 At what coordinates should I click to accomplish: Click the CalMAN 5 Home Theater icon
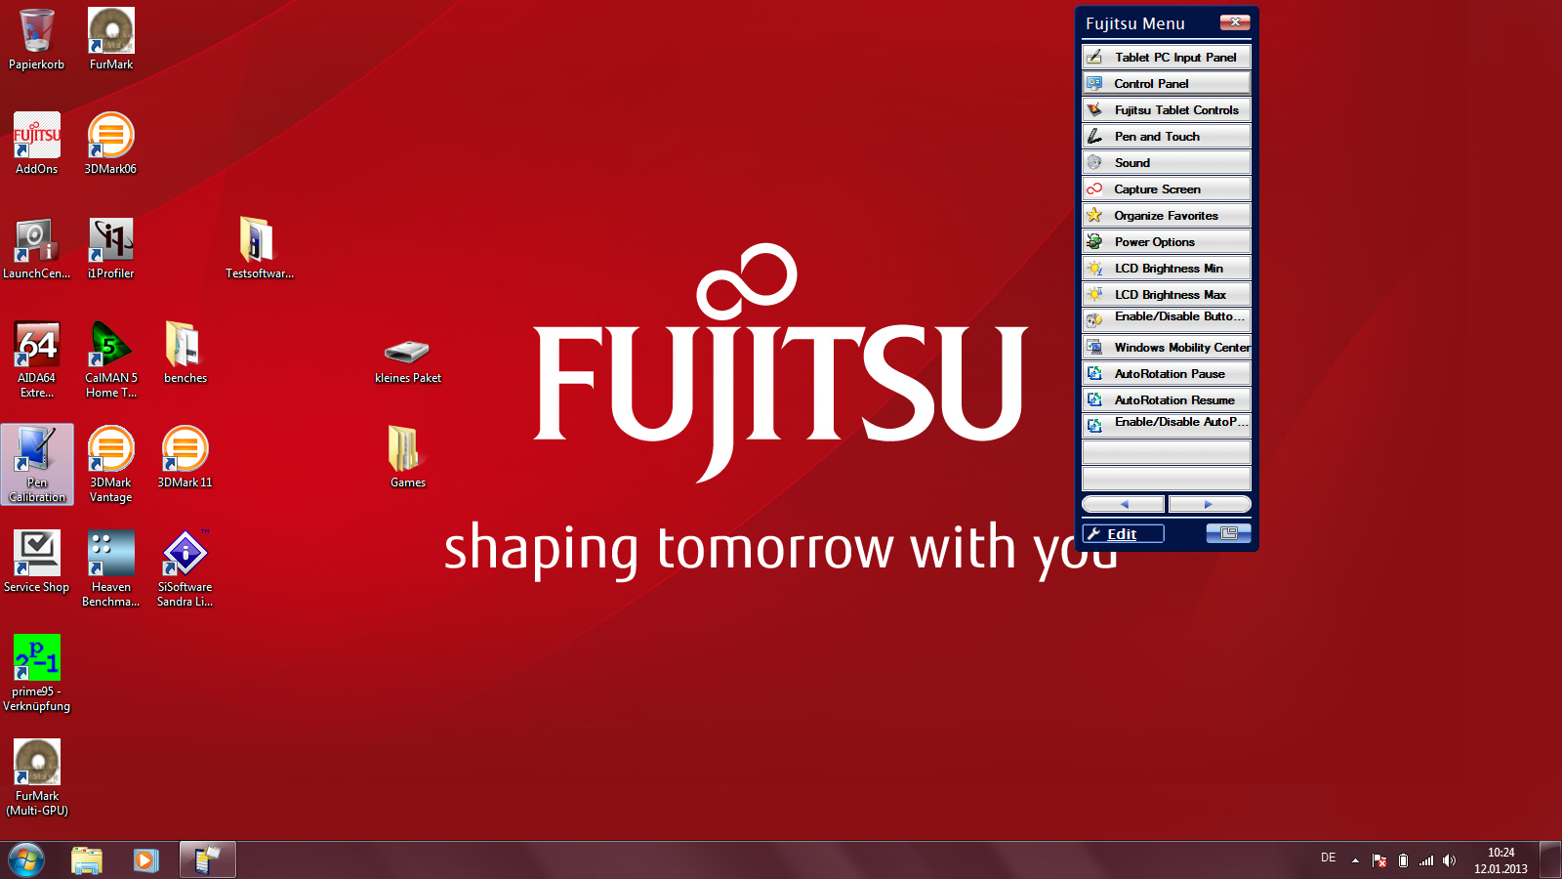(x=110, y=359)
